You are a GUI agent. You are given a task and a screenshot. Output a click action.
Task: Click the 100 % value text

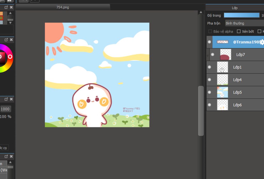pos(6,116)
